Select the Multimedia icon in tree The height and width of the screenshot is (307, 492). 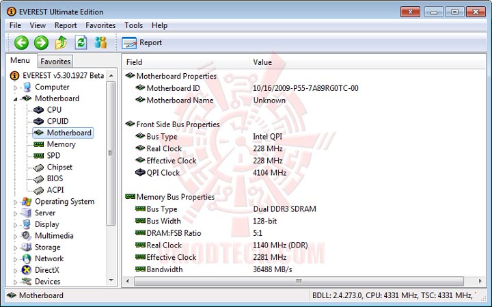coord(27,236)
